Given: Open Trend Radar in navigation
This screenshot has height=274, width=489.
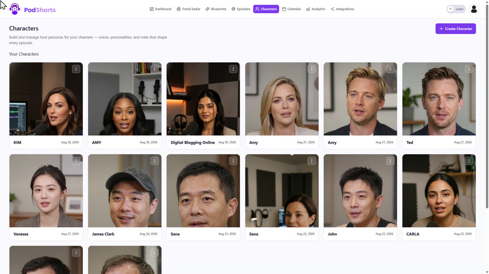Looking at the screenshot, I should click(188, 9).
